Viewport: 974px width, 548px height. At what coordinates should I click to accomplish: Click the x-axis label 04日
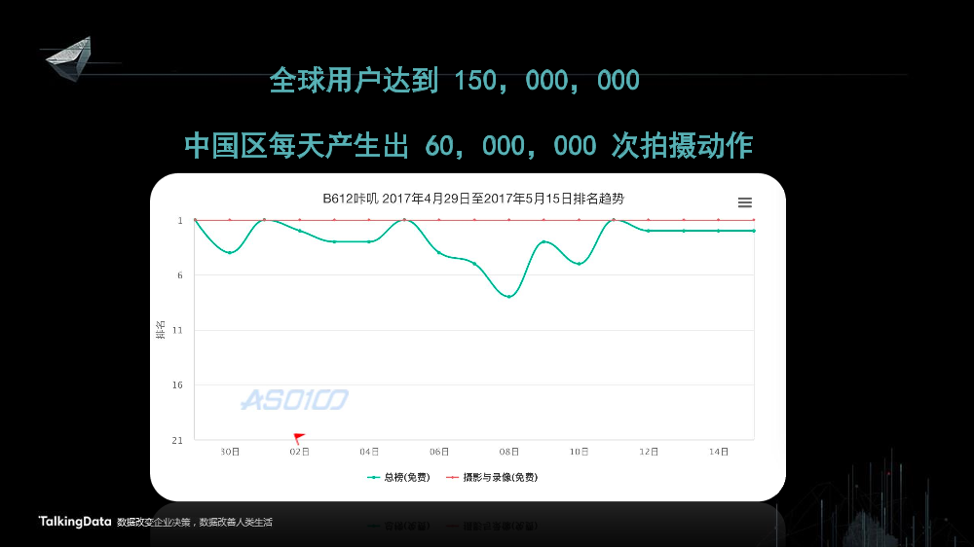click(369, 452)
